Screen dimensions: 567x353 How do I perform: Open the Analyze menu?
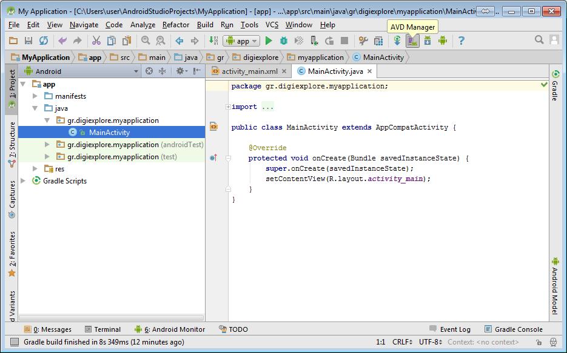point(143,25)
